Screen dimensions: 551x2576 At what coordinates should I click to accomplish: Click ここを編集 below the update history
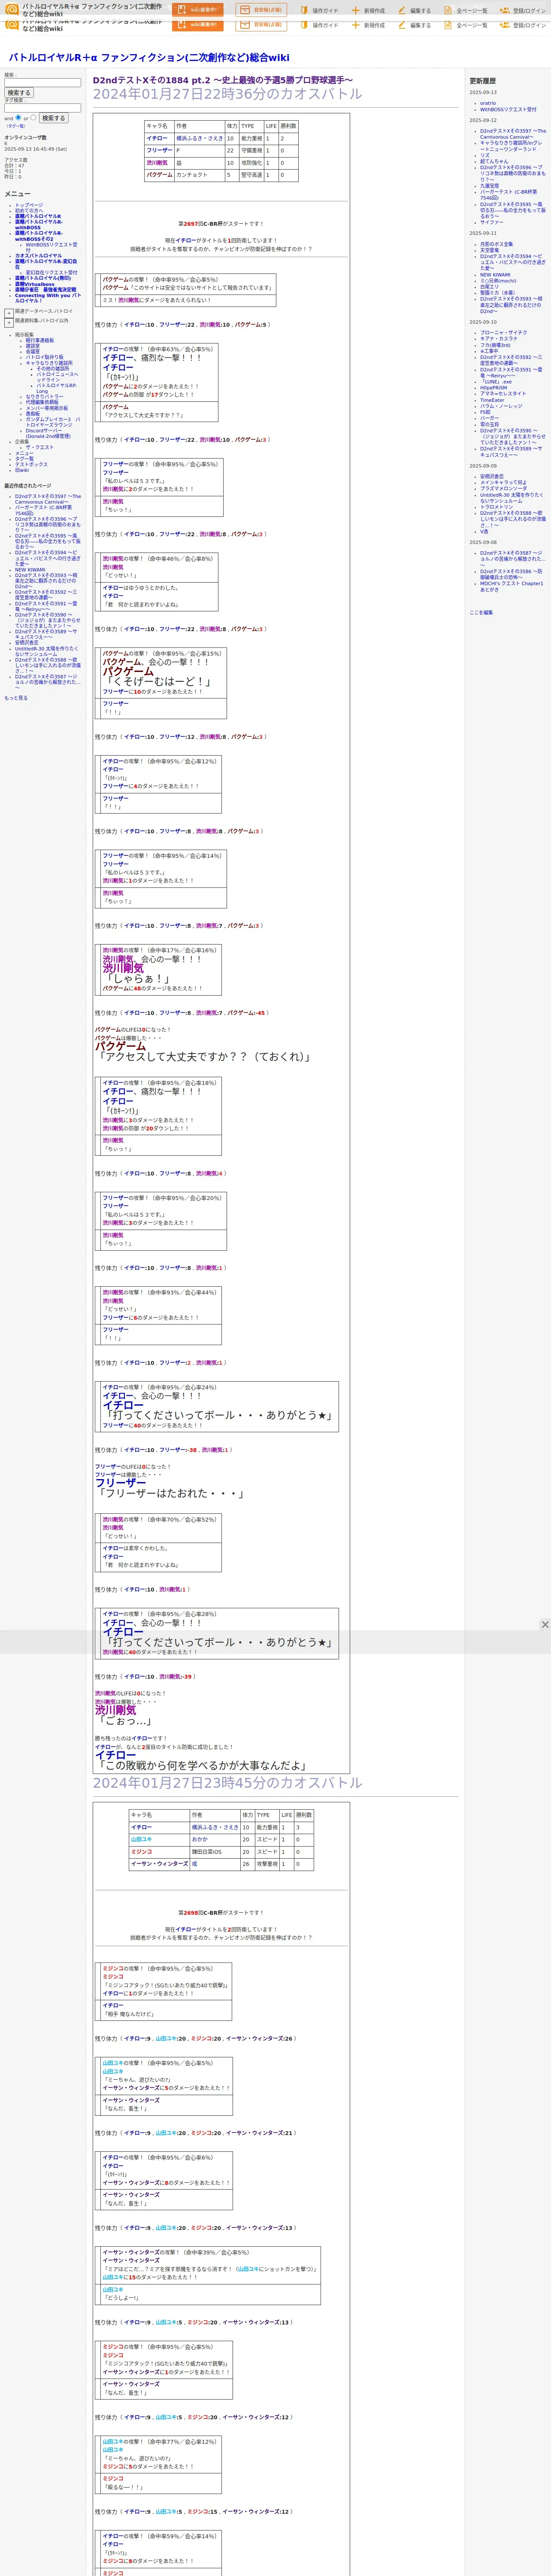click(481, 612)
